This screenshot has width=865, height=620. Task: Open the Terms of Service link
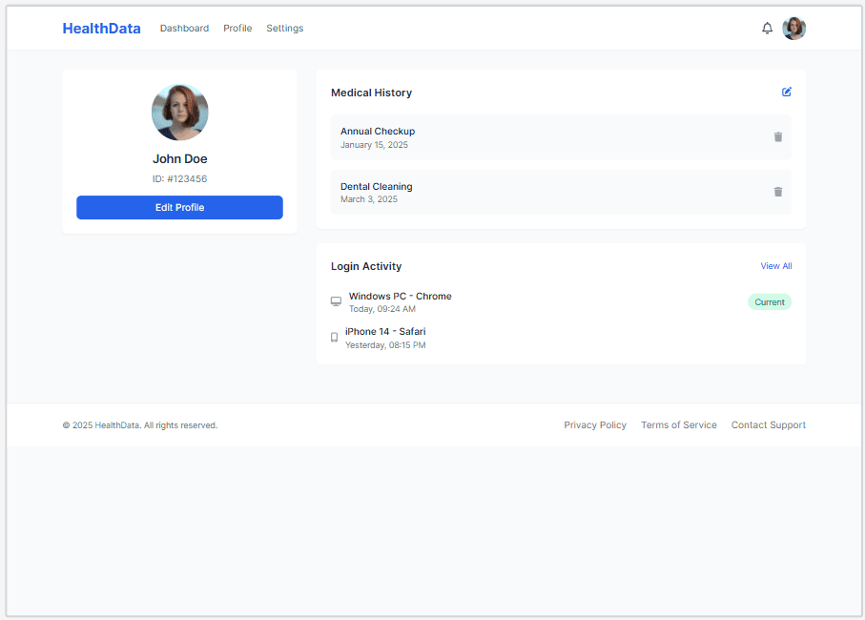coord(678,424)
